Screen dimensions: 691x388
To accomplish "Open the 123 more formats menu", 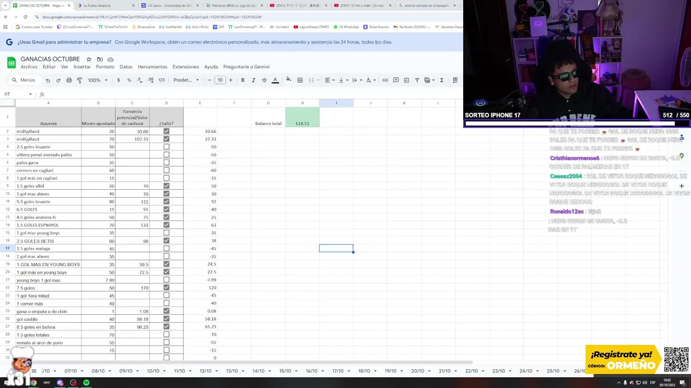I will click(x=161, y=80).
